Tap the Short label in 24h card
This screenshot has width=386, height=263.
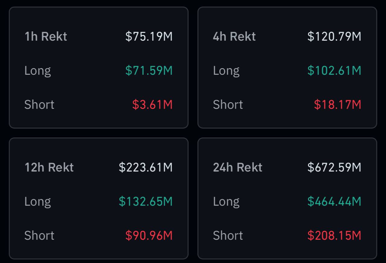pos(228,235)
